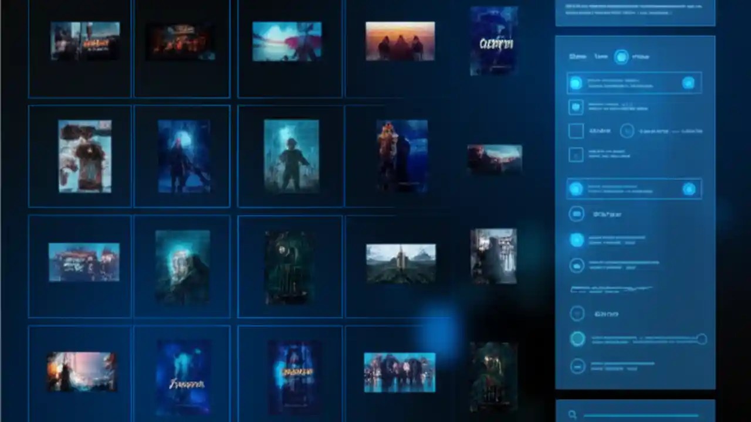Click the slider handle at the right of the progress bar
The image size is (751, 422).
(702, 338)
